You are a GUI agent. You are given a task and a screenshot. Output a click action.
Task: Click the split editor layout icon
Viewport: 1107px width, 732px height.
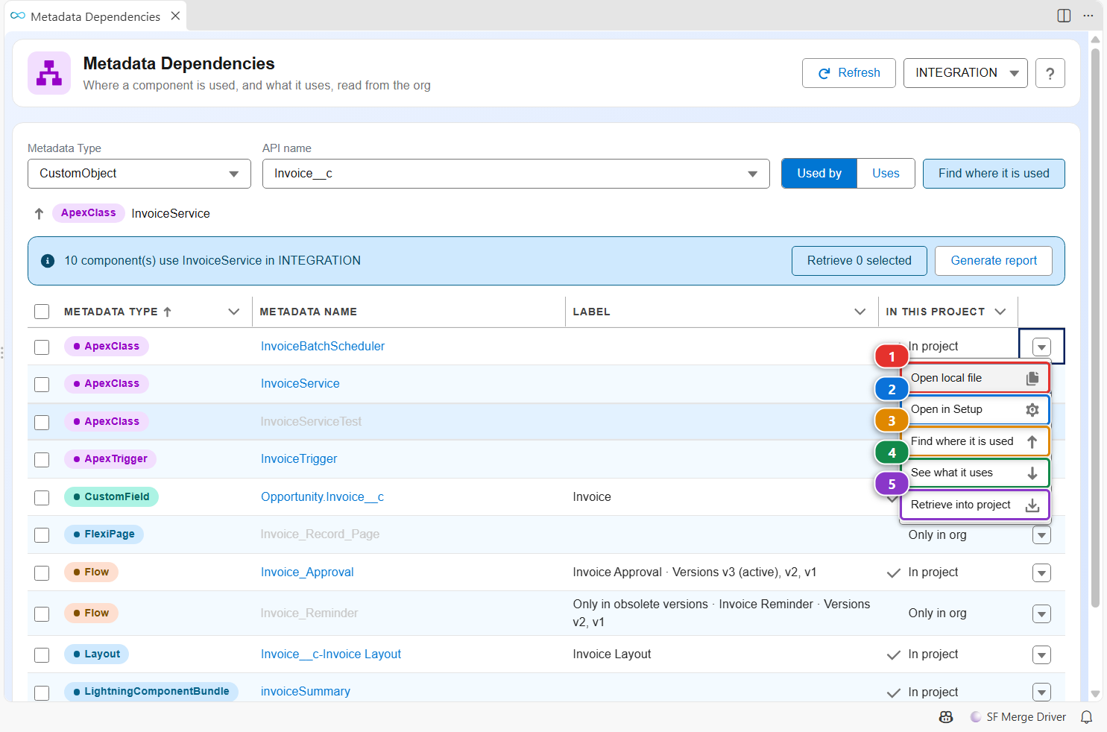pyautogui.click(x=1064, y=16)
